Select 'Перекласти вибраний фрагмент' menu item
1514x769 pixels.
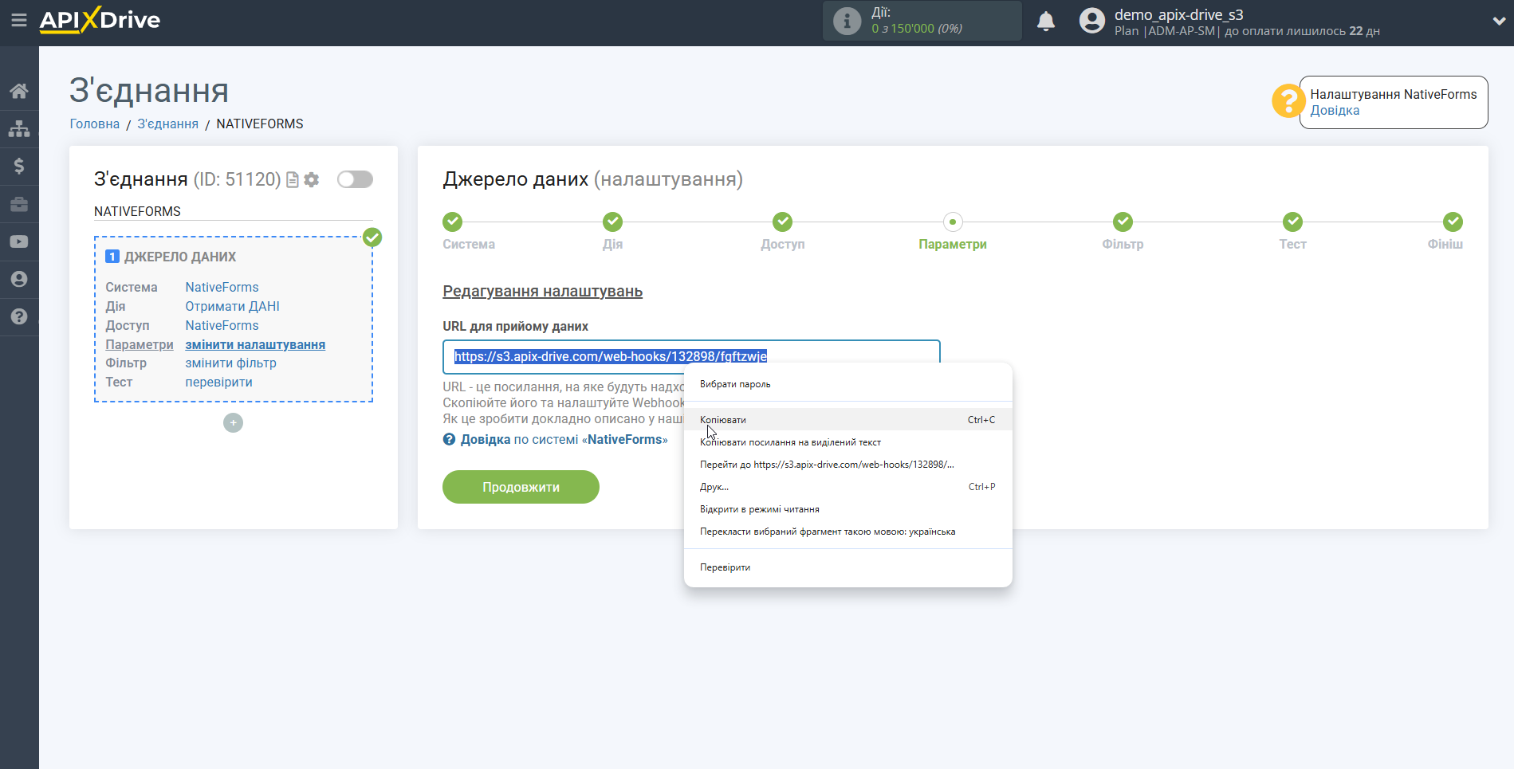[848, 532]
